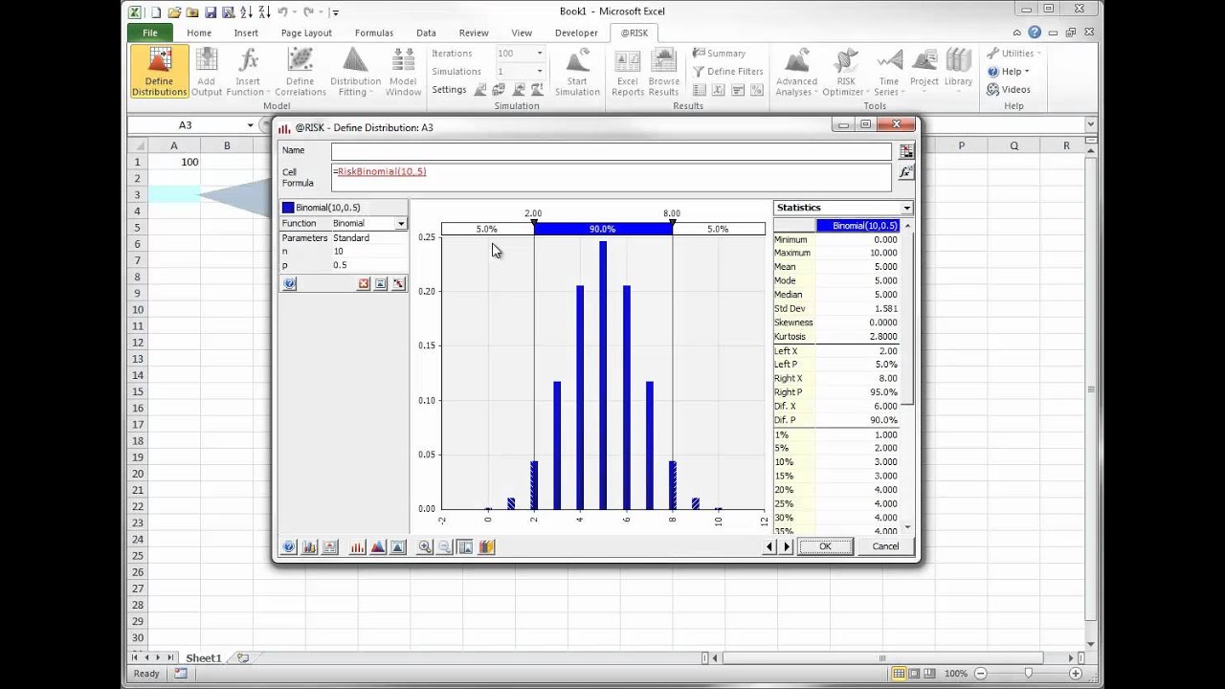Click the Mean statistic row
This screenshot has height=689, width=1225.
[x=836, y=267]
